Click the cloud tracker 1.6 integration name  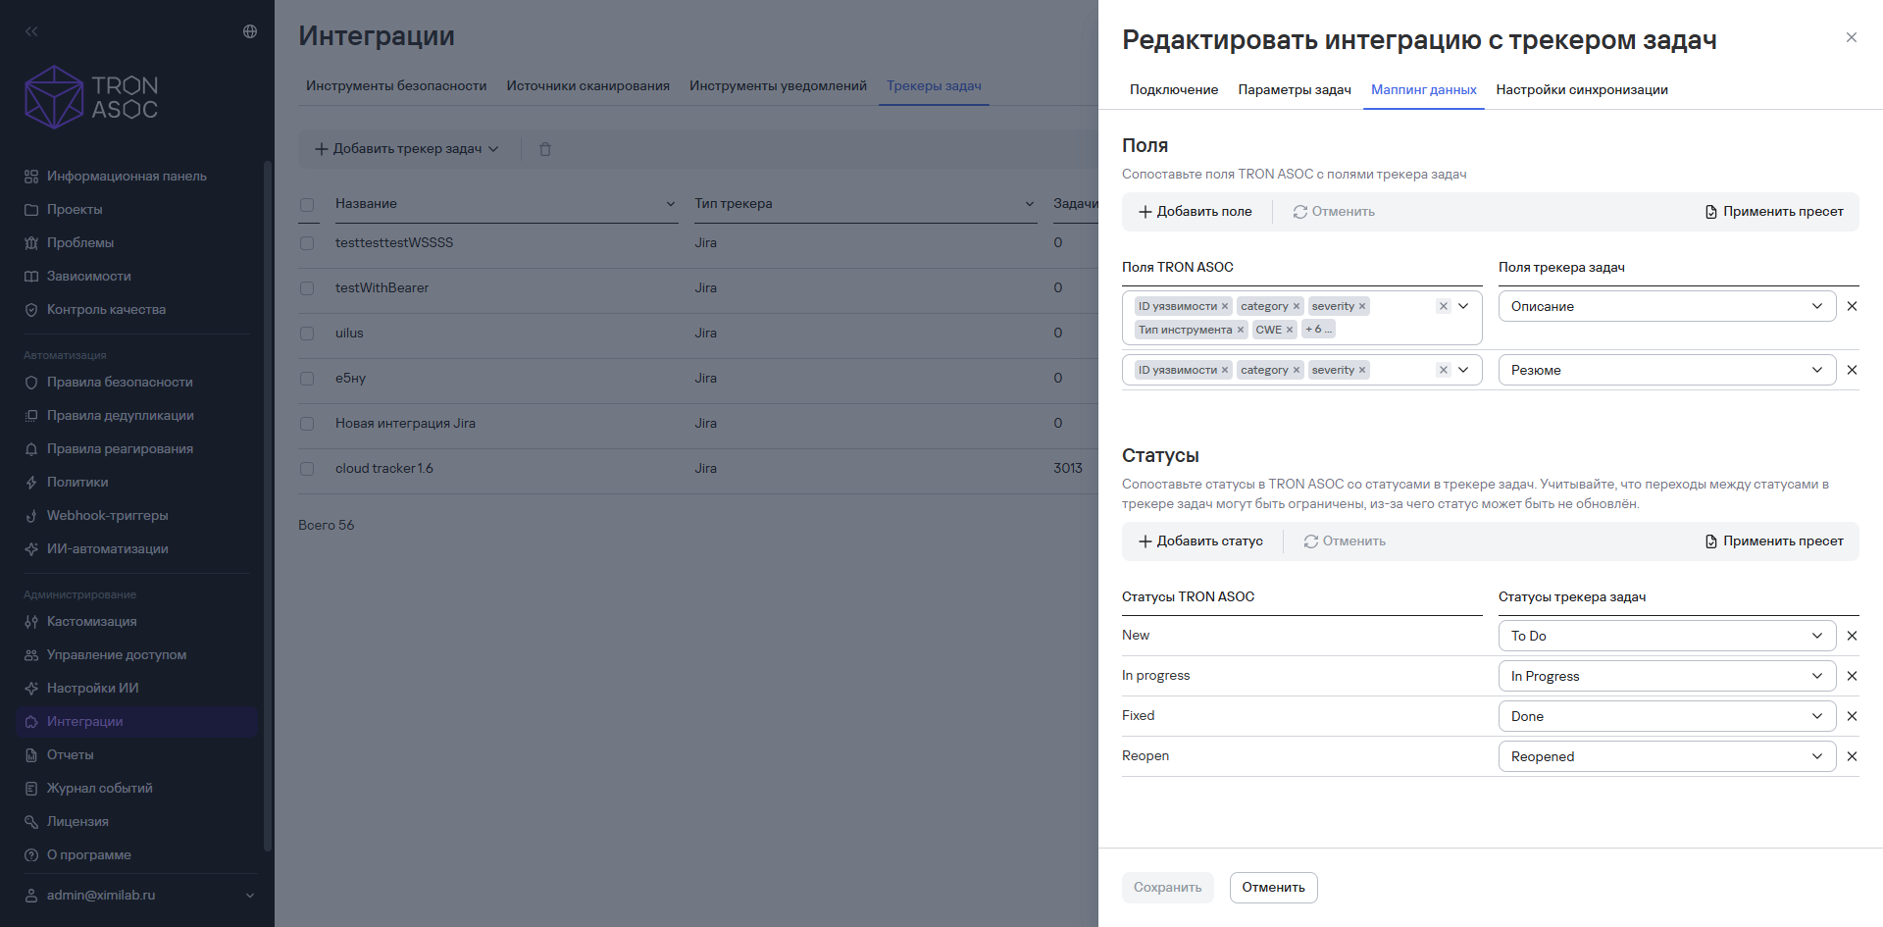pos(384,469)
